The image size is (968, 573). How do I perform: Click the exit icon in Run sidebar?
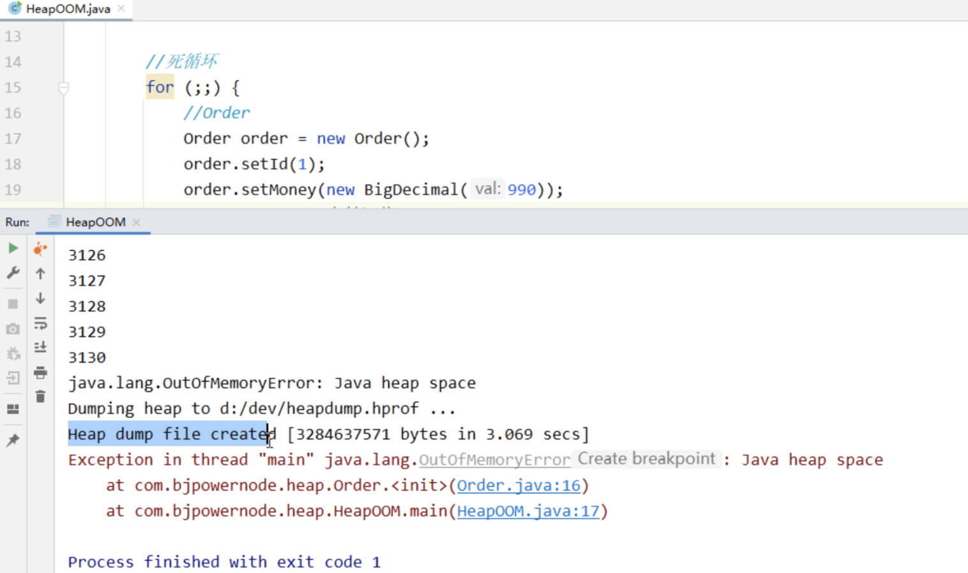(x=13, y=378)
